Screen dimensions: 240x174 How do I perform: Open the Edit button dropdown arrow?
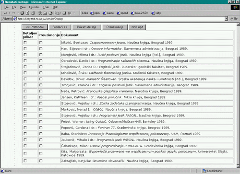(74, 13)
